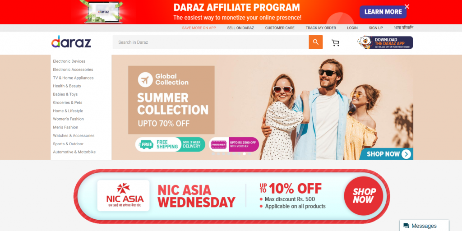Open the भाषा परिवर्तन language switcher

(404, 28)
